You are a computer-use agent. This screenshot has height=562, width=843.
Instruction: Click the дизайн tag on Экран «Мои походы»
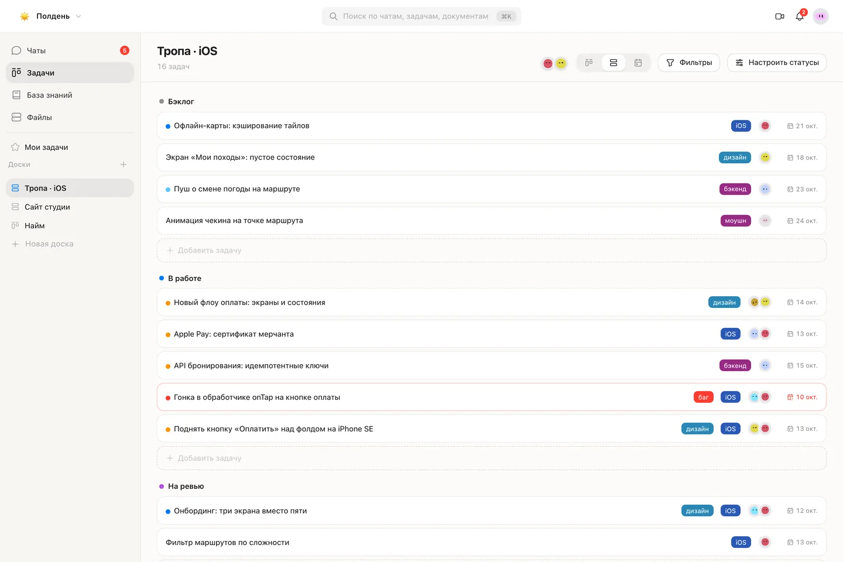tap(735, 157)
